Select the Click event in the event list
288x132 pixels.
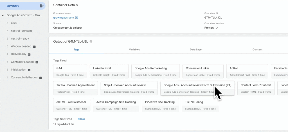(14, 23)
